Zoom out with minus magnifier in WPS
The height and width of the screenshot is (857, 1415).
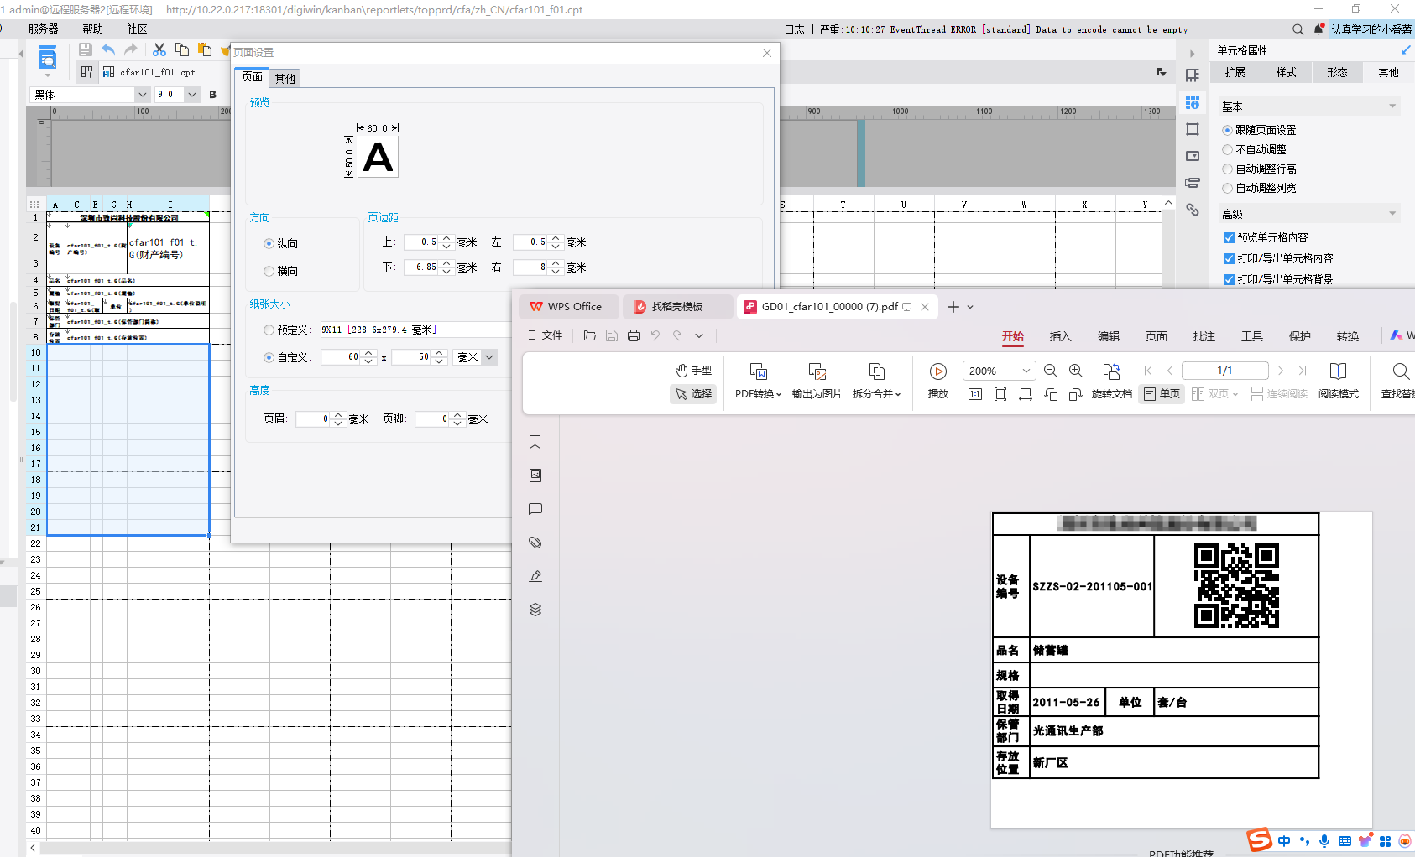[x=1051, y=371]
